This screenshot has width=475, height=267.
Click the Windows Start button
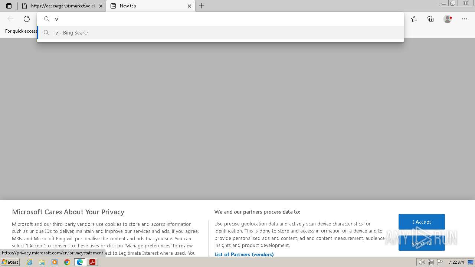tap(10, 262)
